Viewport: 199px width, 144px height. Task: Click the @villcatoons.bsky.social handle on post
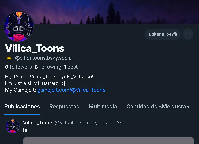pos(84,123)
